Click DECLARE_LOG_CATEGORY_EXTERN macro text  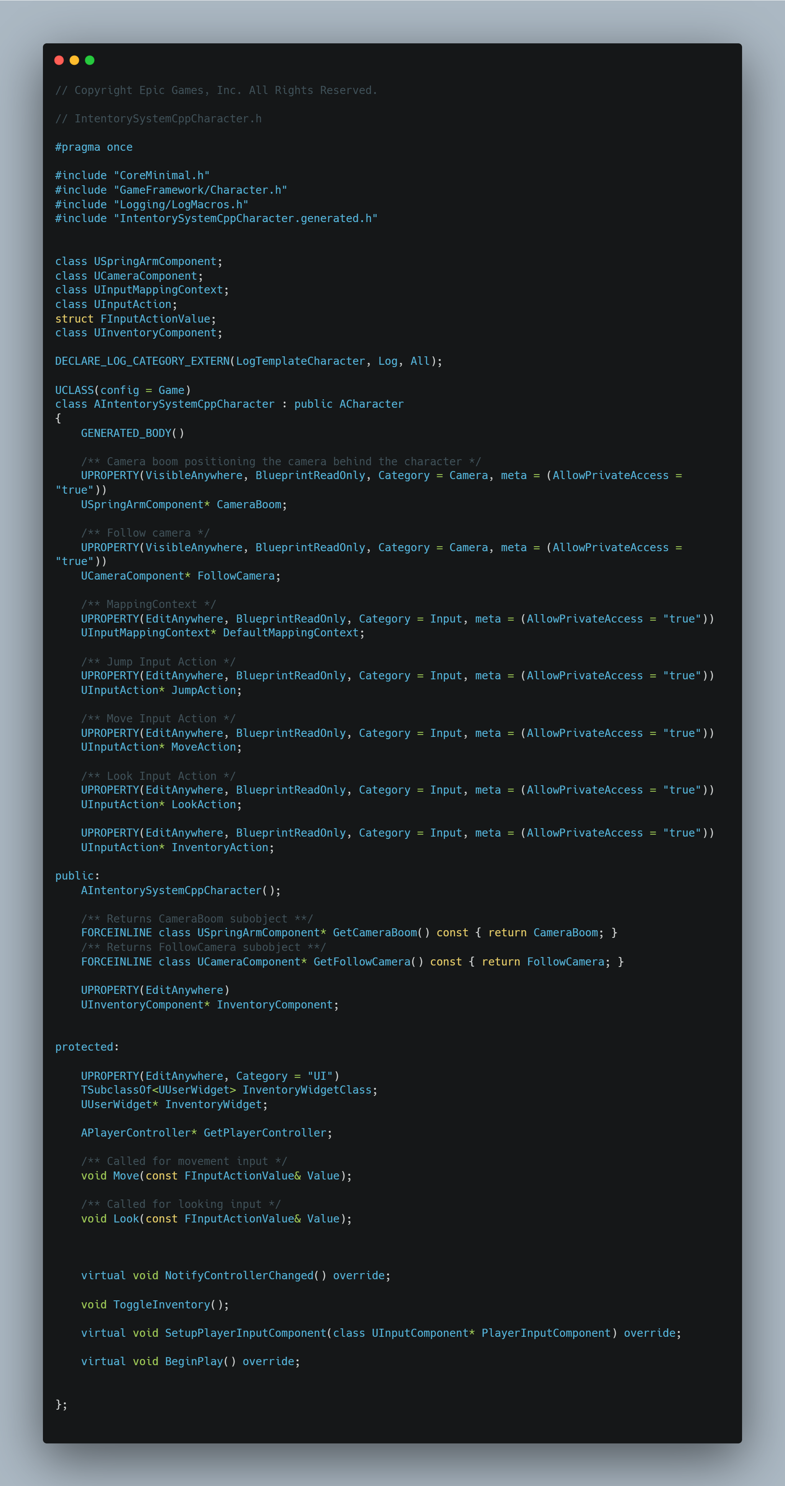pyautogui.click(x=142, y=361)
